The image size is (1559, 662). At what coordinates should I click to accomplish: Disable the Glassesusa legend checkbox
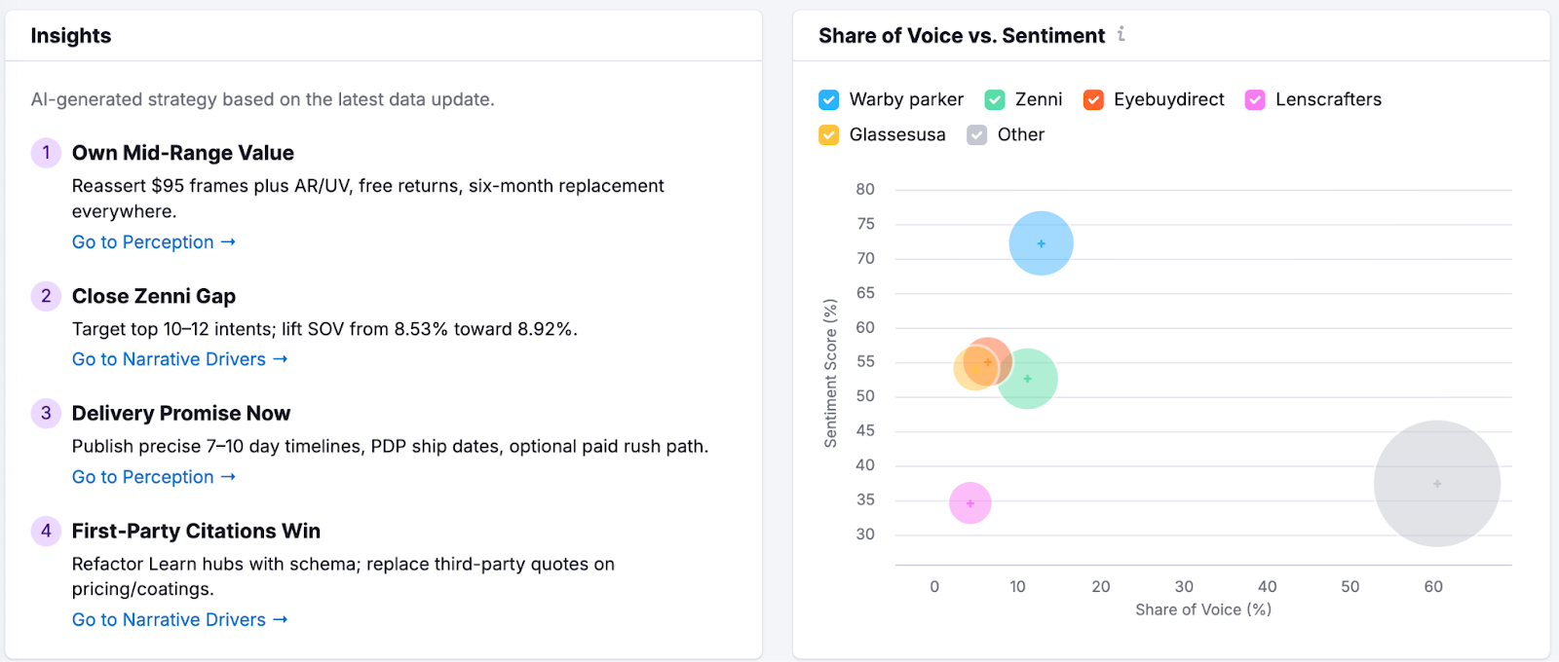point(828,135)
